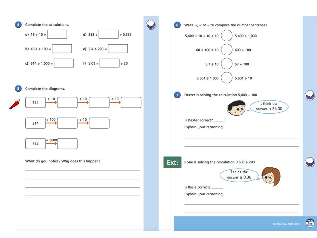317x238 pixels.
Task: Click the green Ext: label
Action: click(172, 162)
